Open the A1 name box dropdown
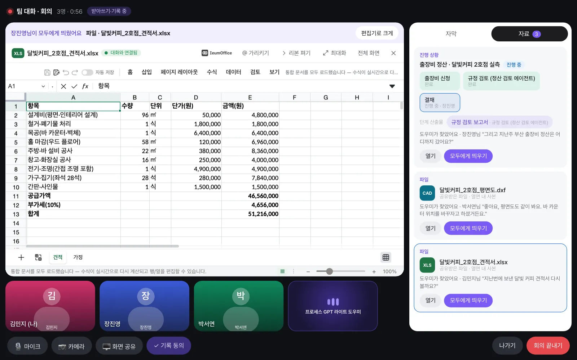 pos(43,86)
